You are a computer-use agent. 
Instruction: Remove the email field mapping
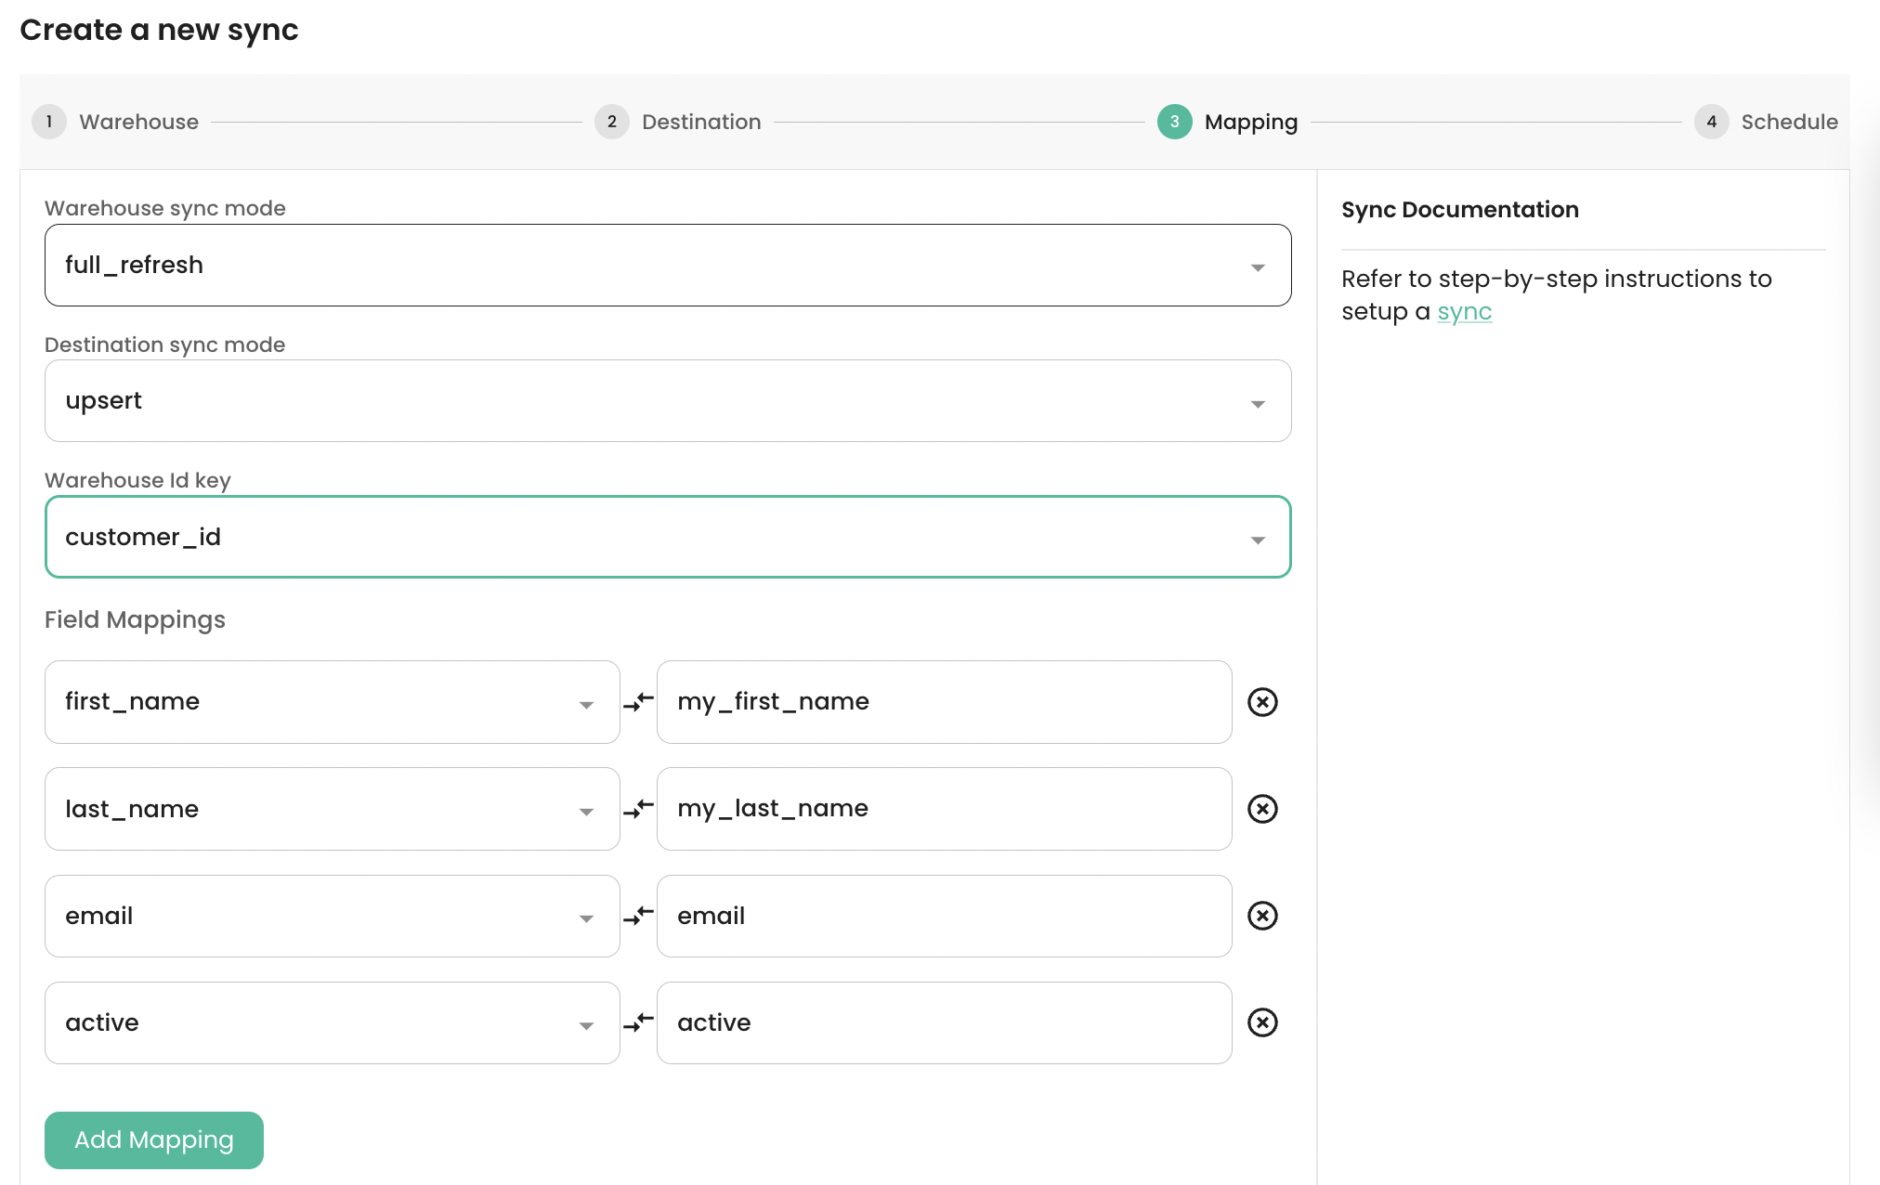pyautogui.click(x=1262, y=916)
